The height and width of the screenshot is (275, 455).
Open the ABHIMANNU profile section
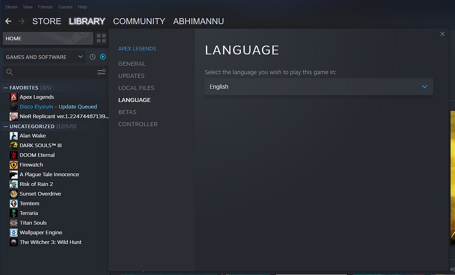point(199,21)
